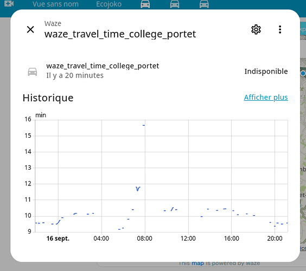Open the second car tab icon
Screen dimensions: 306x271
[x=175, y=4]
